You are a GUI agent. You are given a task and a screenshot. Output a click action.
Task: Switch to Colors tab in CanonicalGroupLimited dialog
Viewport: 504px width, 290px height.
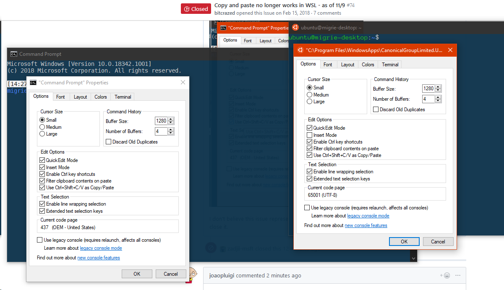[x=368, y=65]
